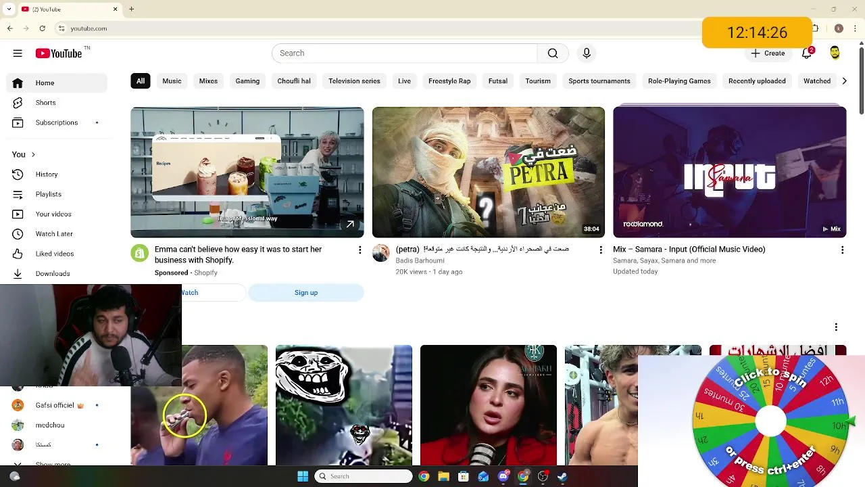Open the Shopify ad thumbnail
Screen dimensions: 865x487
247,172
